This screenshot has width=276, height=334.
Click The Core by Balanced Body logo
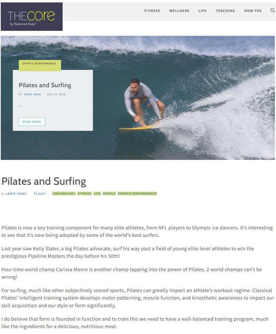pyautogui.click(x=31, y=17)
